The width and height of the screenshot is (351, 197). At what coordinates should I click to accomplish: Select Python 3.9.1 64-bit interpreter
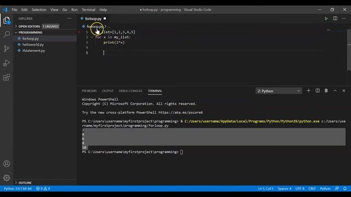coord(18,188)
